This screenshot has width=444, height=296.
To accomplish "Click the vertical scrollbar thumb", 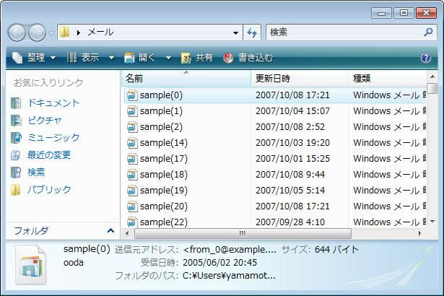I will [432, 88].
